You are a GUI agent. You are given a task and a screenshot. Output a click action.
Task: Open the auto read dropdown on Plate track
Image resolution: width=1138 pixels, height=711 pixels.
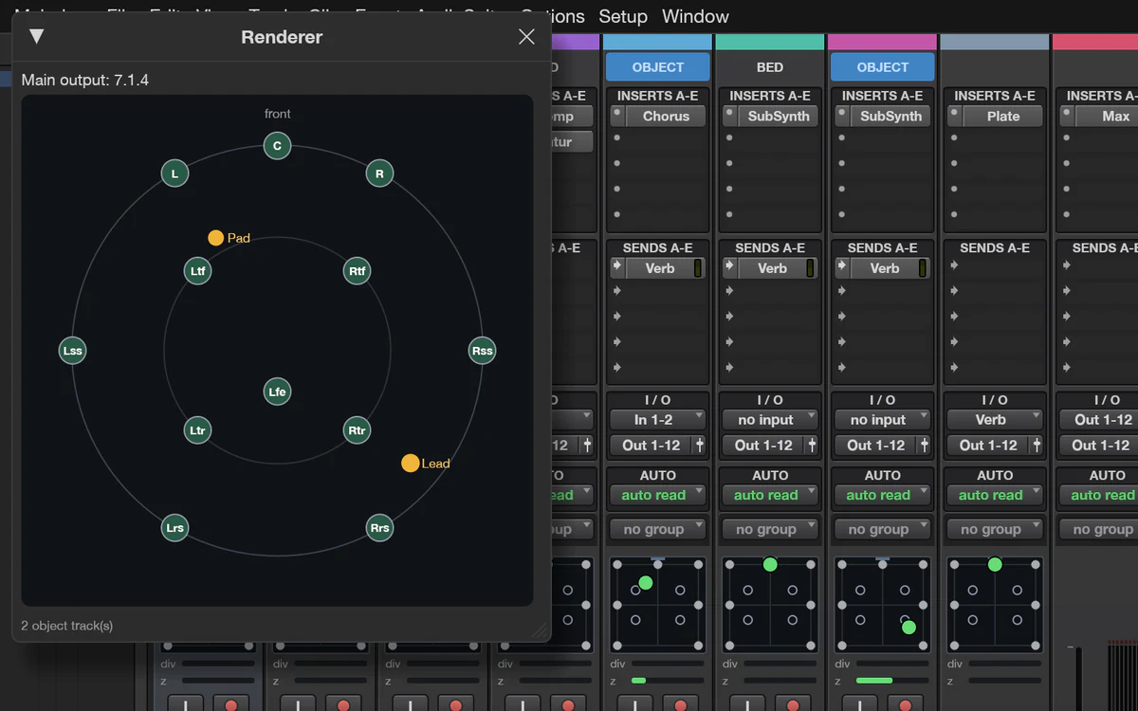click(995, 495)
